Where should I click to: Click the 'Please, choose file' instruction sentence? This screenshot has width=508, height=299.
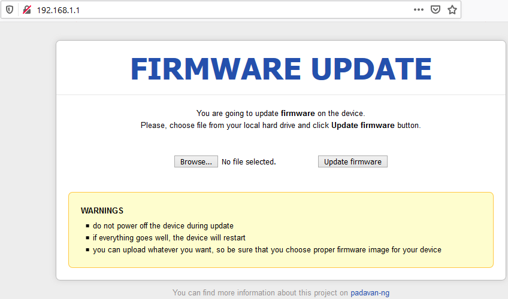click(x=280, y=126)
